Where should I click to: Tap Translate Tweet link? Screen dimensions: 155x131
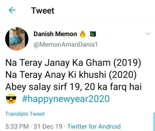pyautogui.click(x=25, y=114)
